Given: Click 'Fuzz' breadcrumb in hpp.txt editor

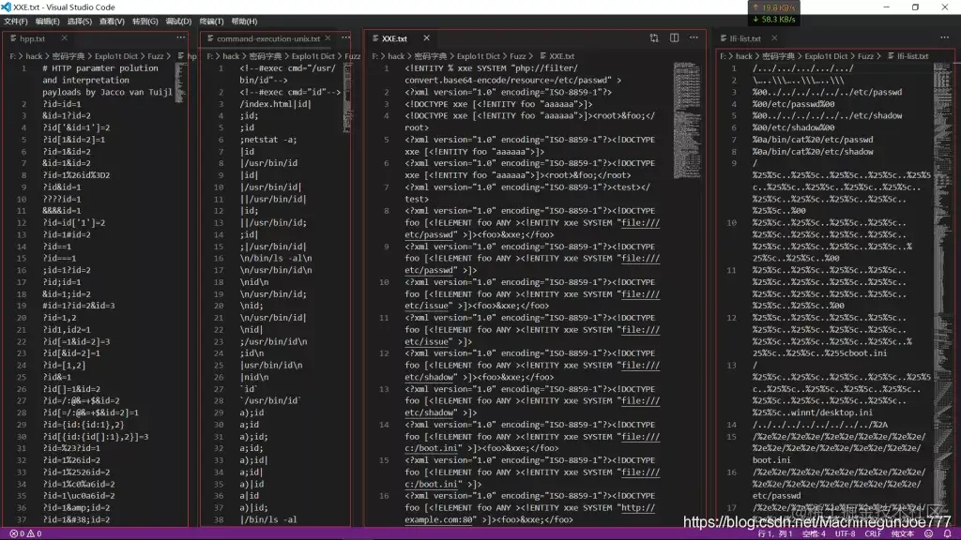Looking at the screenshot, I should (x=156, y=56).
